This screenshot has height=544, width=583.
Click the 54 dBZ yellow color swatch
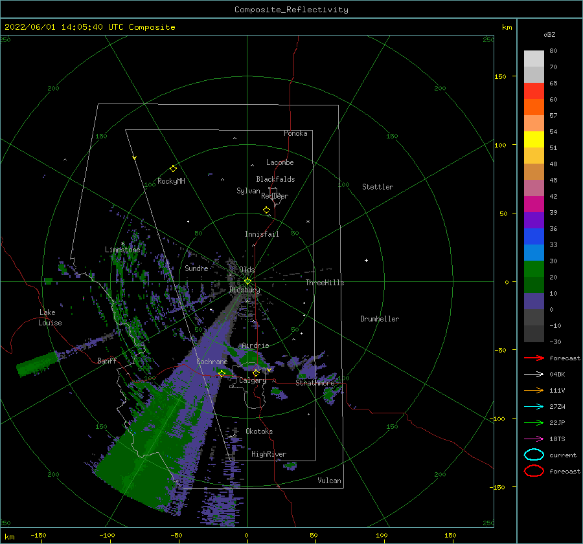click(x=534, y=139)
